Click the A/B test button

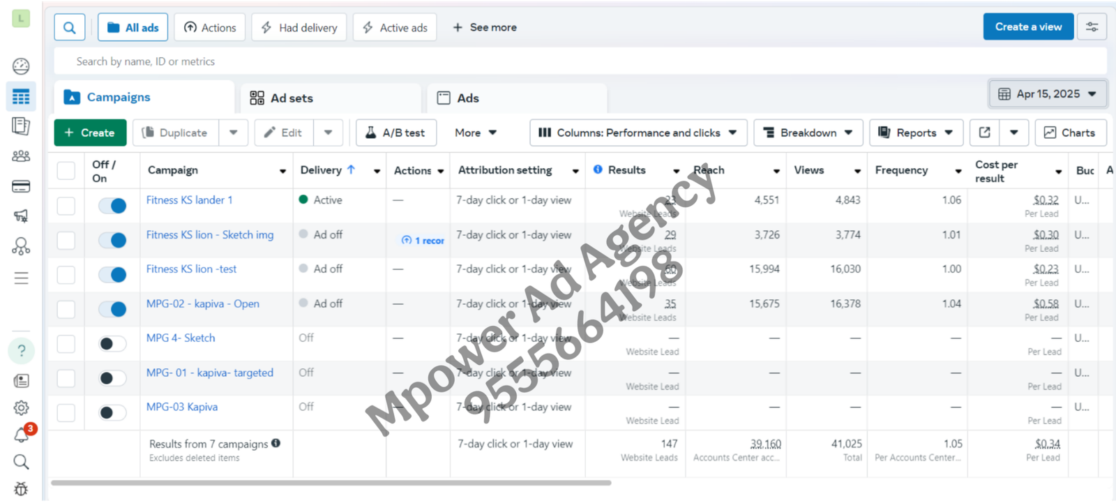point(396,133)
